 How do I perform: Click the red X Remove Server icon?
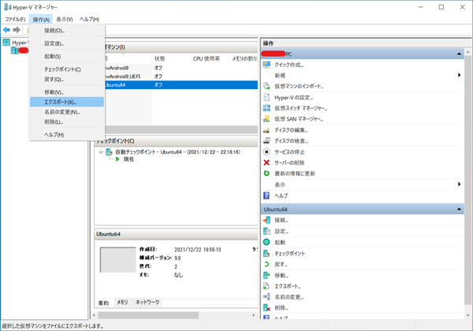tap(266, 163)
